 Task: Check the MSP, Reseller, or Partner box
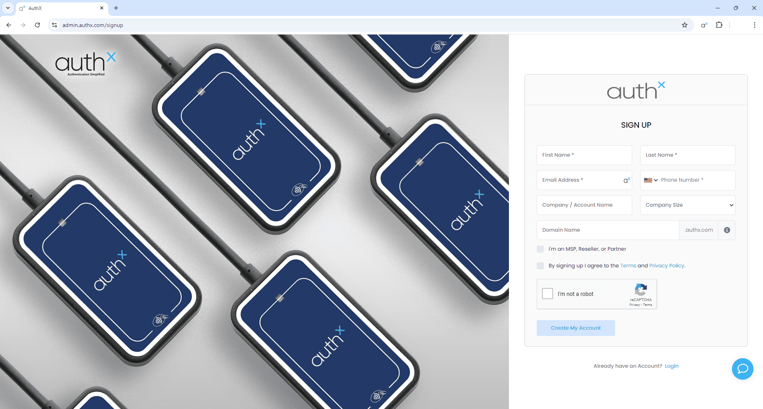[x=540, y=249]
